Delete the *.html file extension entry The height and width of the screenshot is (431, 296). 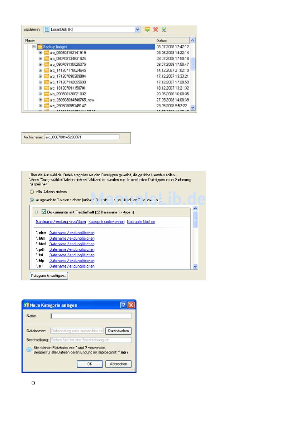click(72, 244)
